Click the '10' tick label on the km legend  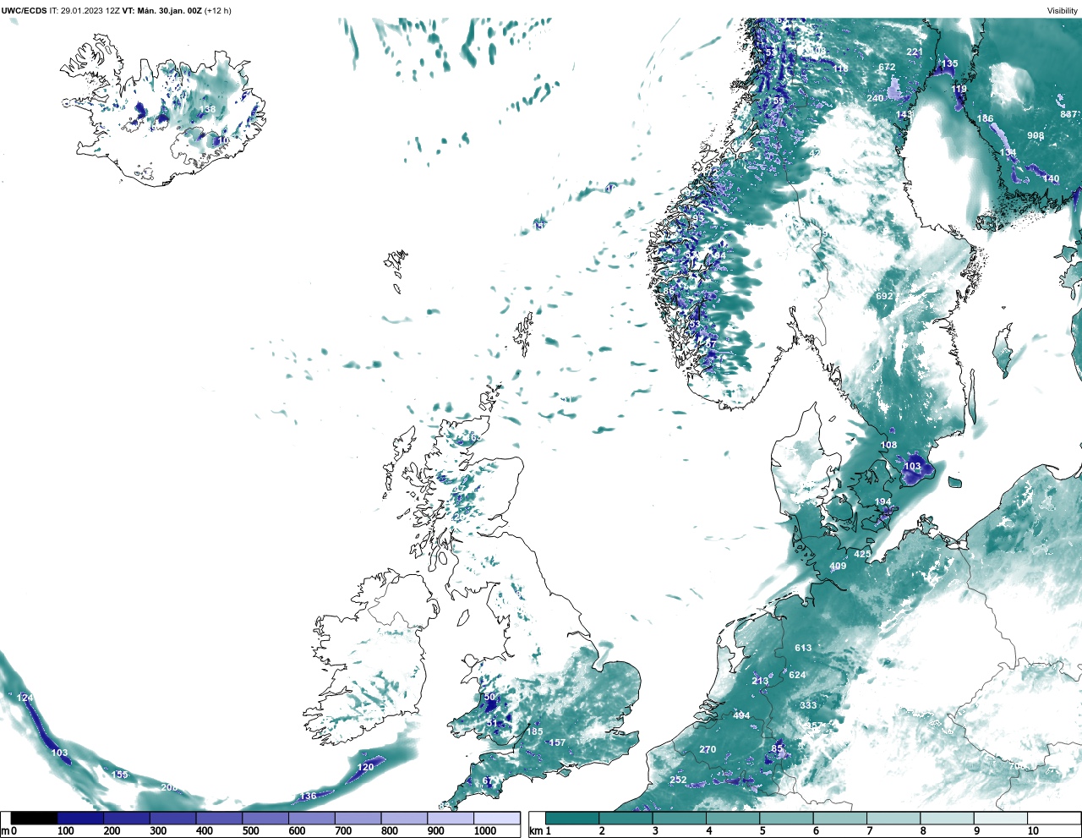tap(1033, 831)
